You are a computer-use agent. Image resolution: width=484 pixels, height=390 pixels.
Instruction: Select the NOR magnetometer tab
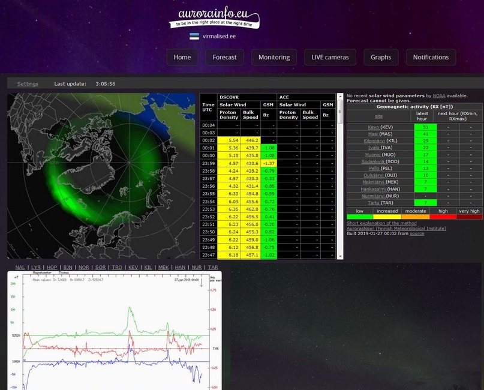coord(83,268)
